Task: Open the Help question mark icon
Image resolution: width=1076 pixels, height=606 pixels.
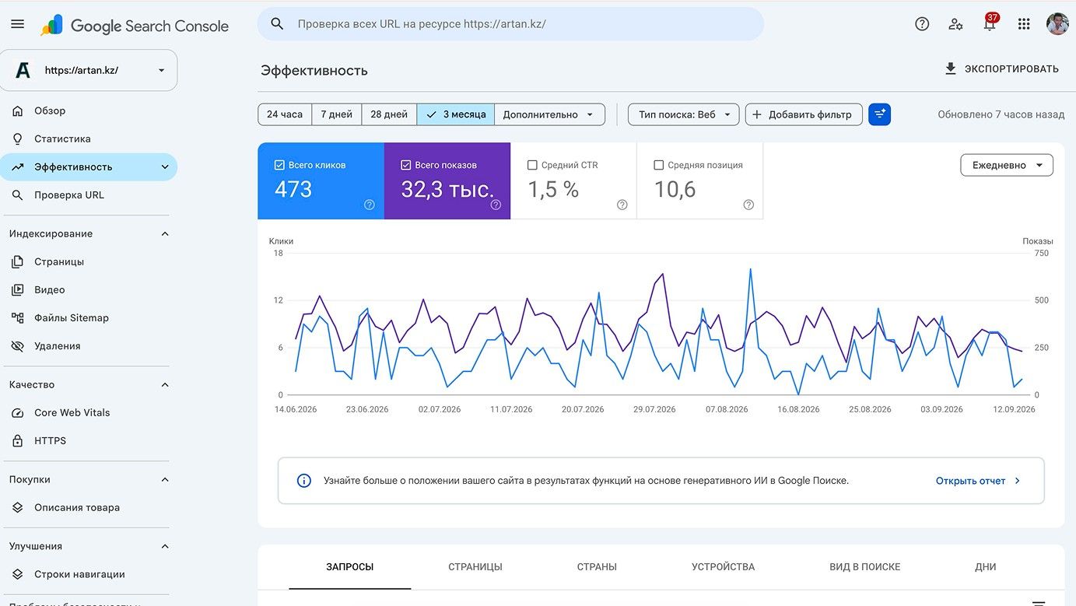Action: point(922,24)
